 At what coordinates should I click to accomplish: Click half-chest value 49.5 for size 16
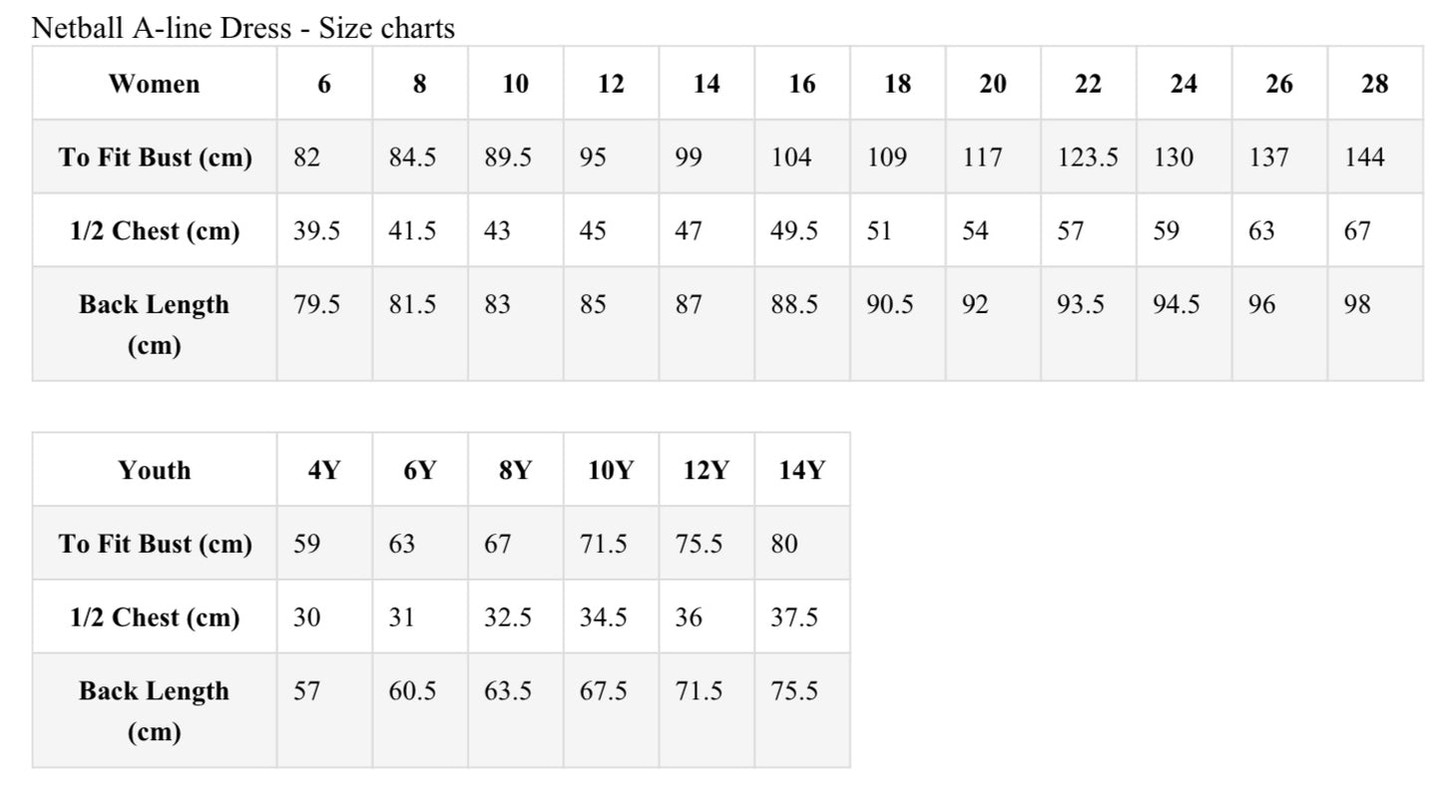[x=794, y=231]
